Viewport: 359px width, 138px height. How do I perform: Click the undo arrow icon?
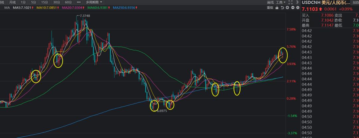[x=282, y=8]
